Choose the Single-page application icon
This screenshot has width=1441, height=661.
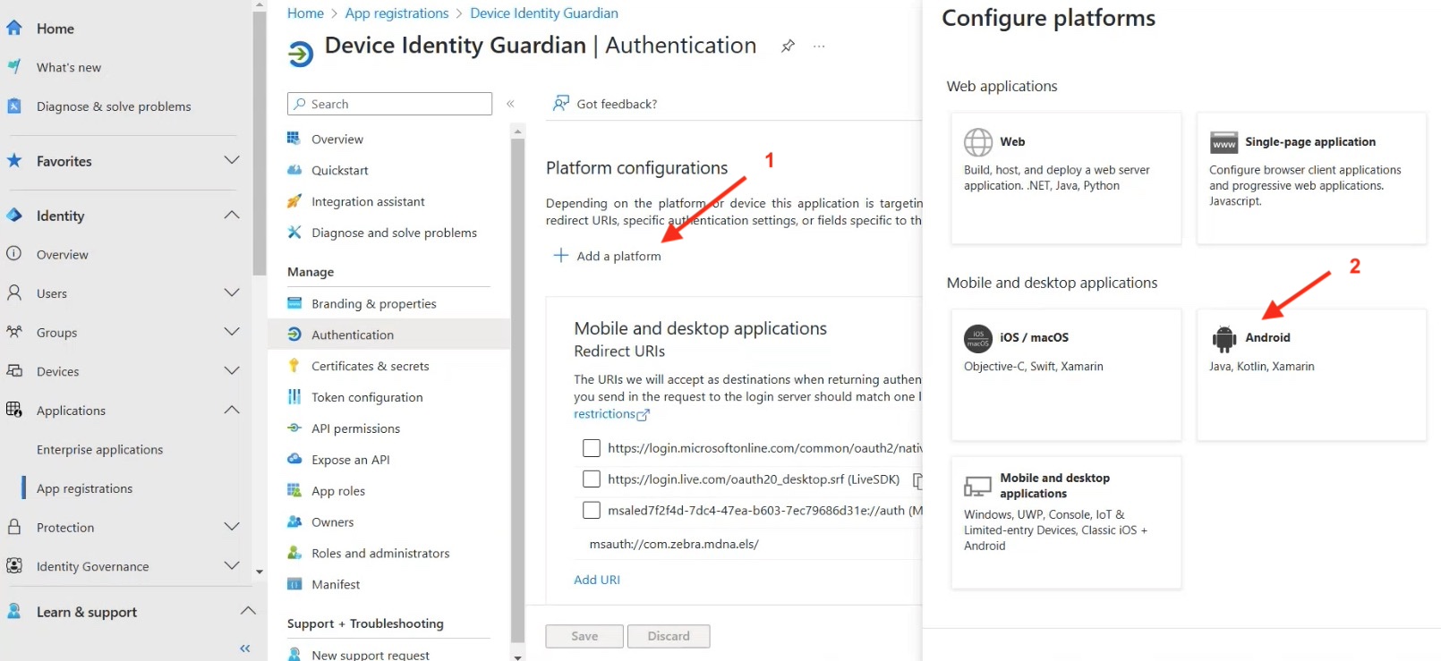coord(1224,142)
